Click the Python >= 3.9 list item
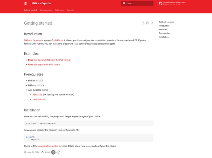 [35, 81]
